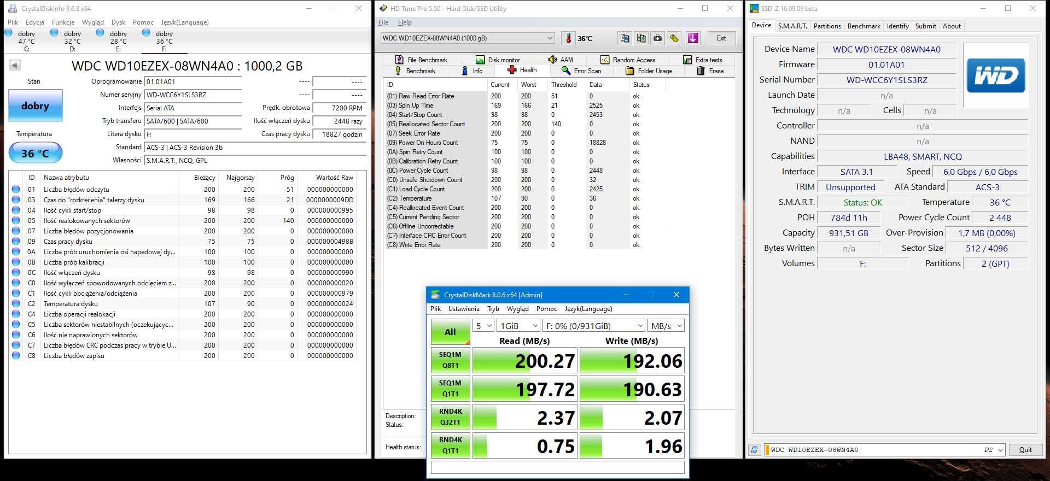Image resolution: width=1050 pixels, height=481 pixels.
Task: Click the dobry health status button
Action: pos(36,105)
